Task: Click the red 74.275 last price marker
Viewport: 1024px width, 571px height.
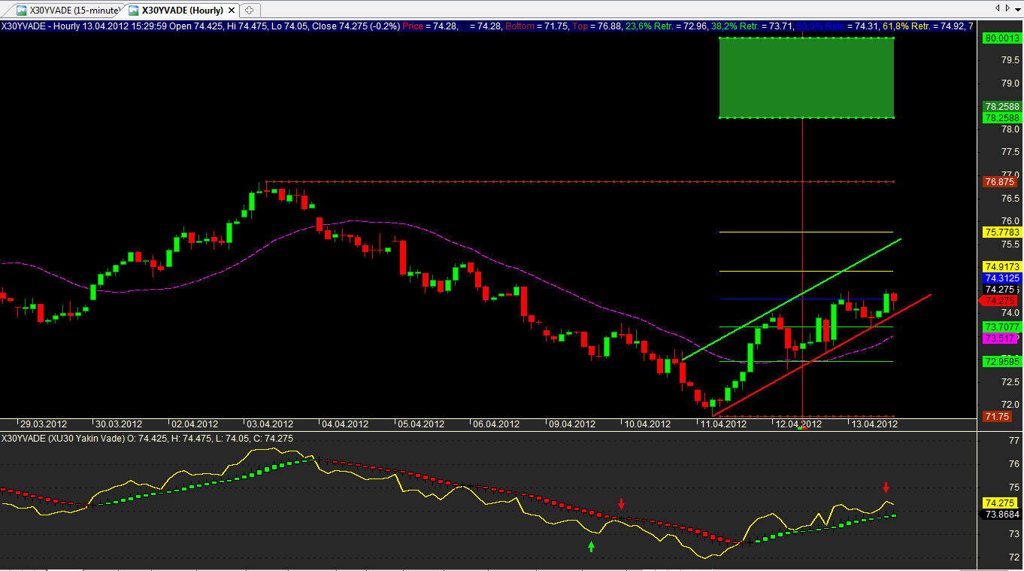Action: coord(998,301)
